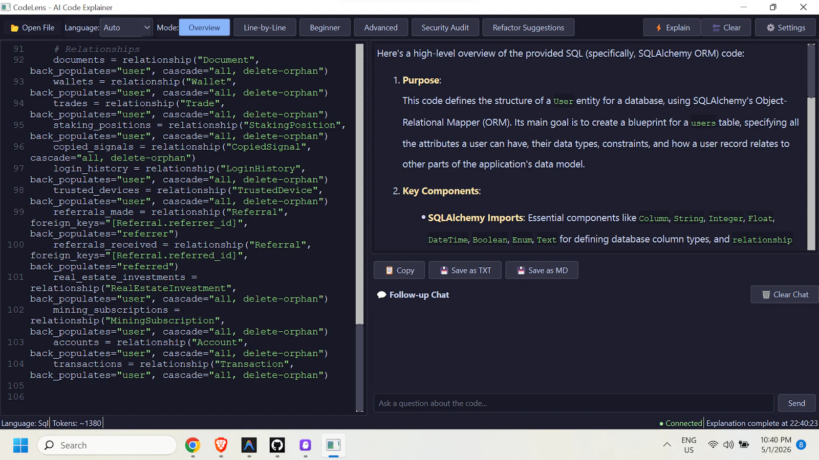This screenshot has width=819, height=460.
Task: Click the Explain button
Action: click(672, 28)
